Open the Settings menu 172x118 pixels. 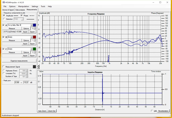35,7
